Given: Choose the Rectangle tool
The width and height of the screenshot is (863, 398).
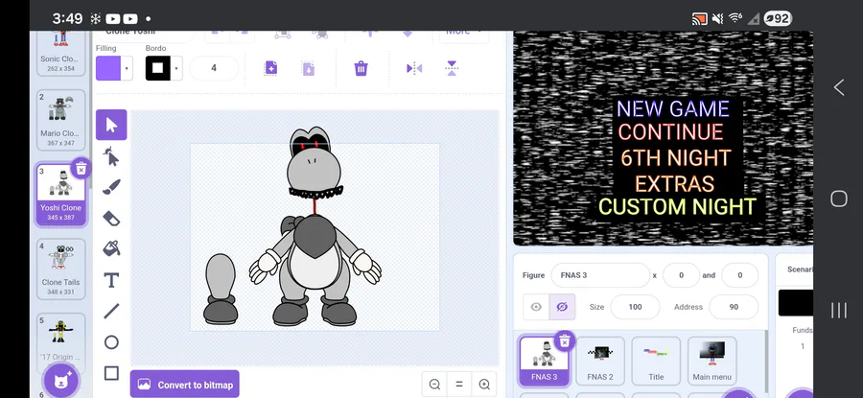Looking at the screenshot, I should pyautogui.click(x=111, y=373).
